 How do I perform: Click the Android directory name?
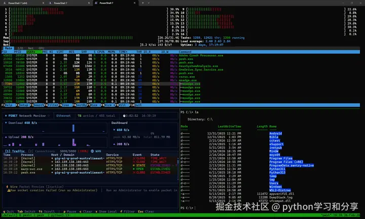pos(276,133)
